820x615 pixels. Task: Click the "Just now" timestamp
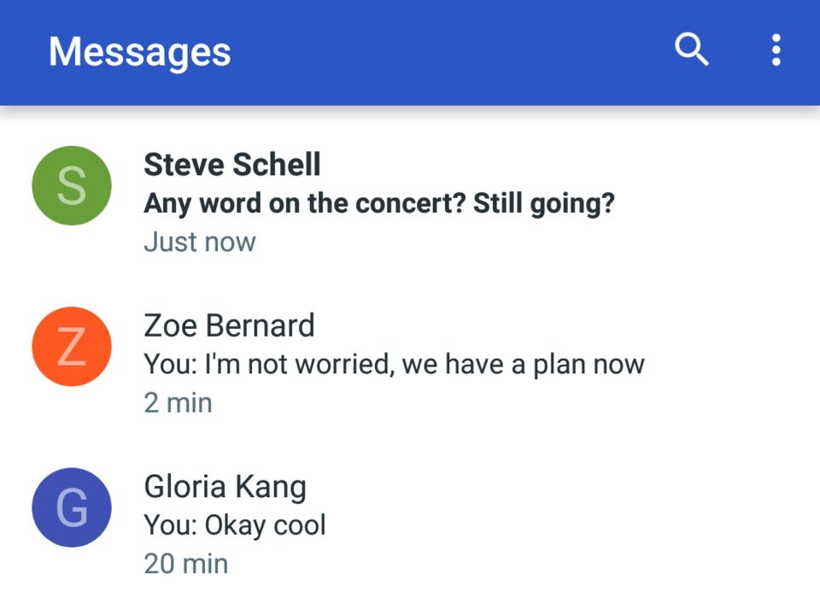pyautogui.click(x=200, y=242)
